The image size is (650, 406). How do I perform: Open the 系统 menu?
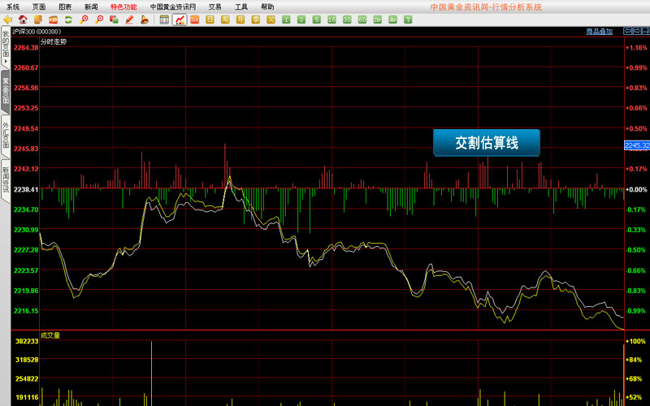(x=13, y=6)
